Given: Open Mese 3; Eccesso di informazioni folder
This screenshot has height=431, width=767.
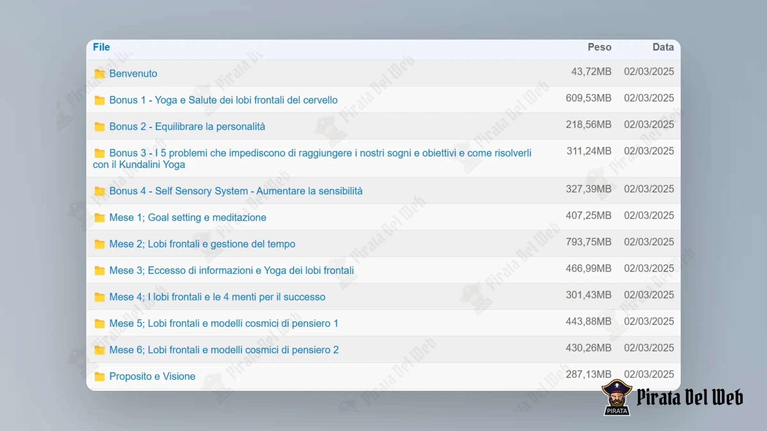Looking at the screenshot, I should click(x=232, y=270).
